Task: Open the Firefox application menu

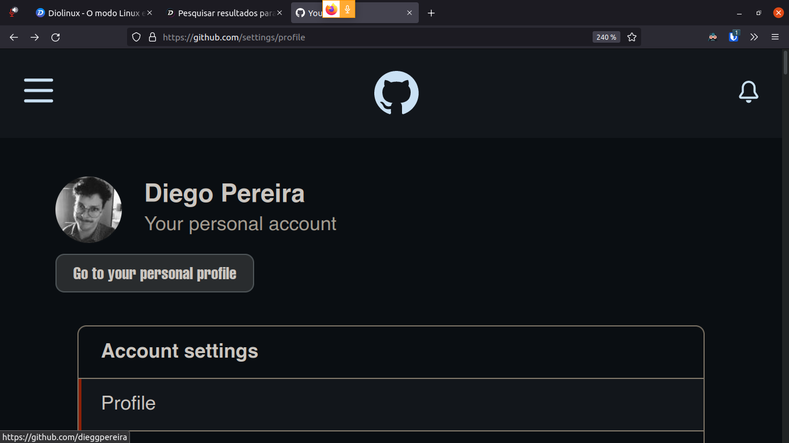Action: [775, 37]
